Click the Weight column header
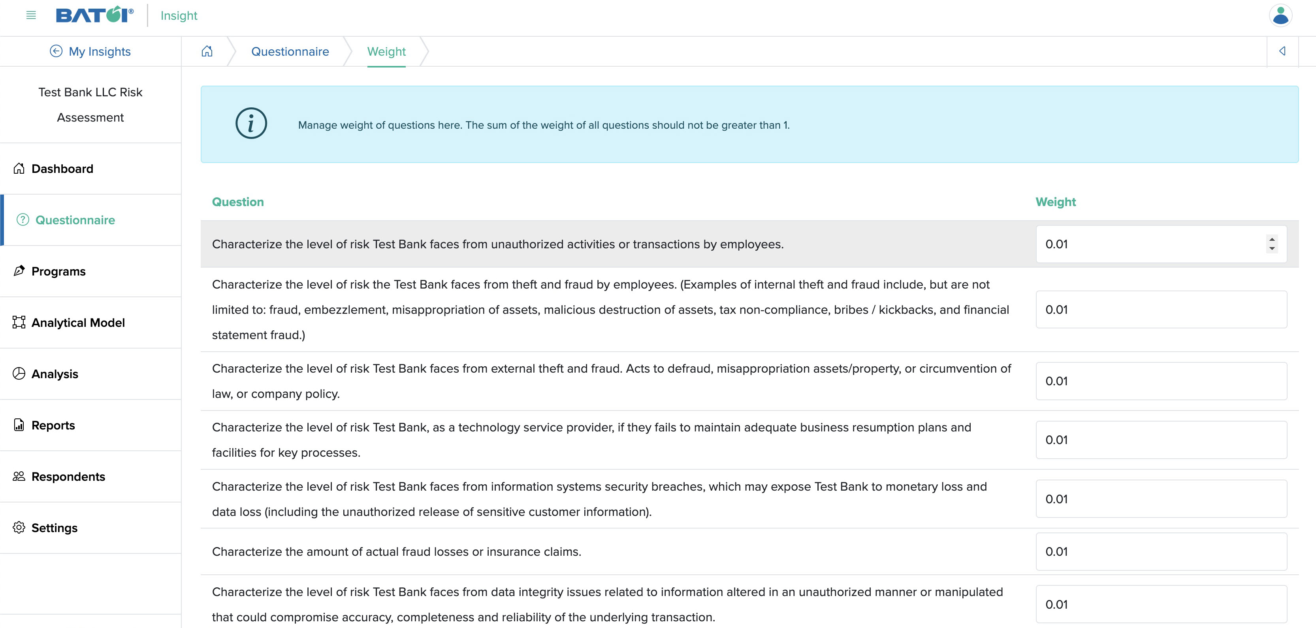Screen dimensions: 1316x628 [x=1056, y=202]
